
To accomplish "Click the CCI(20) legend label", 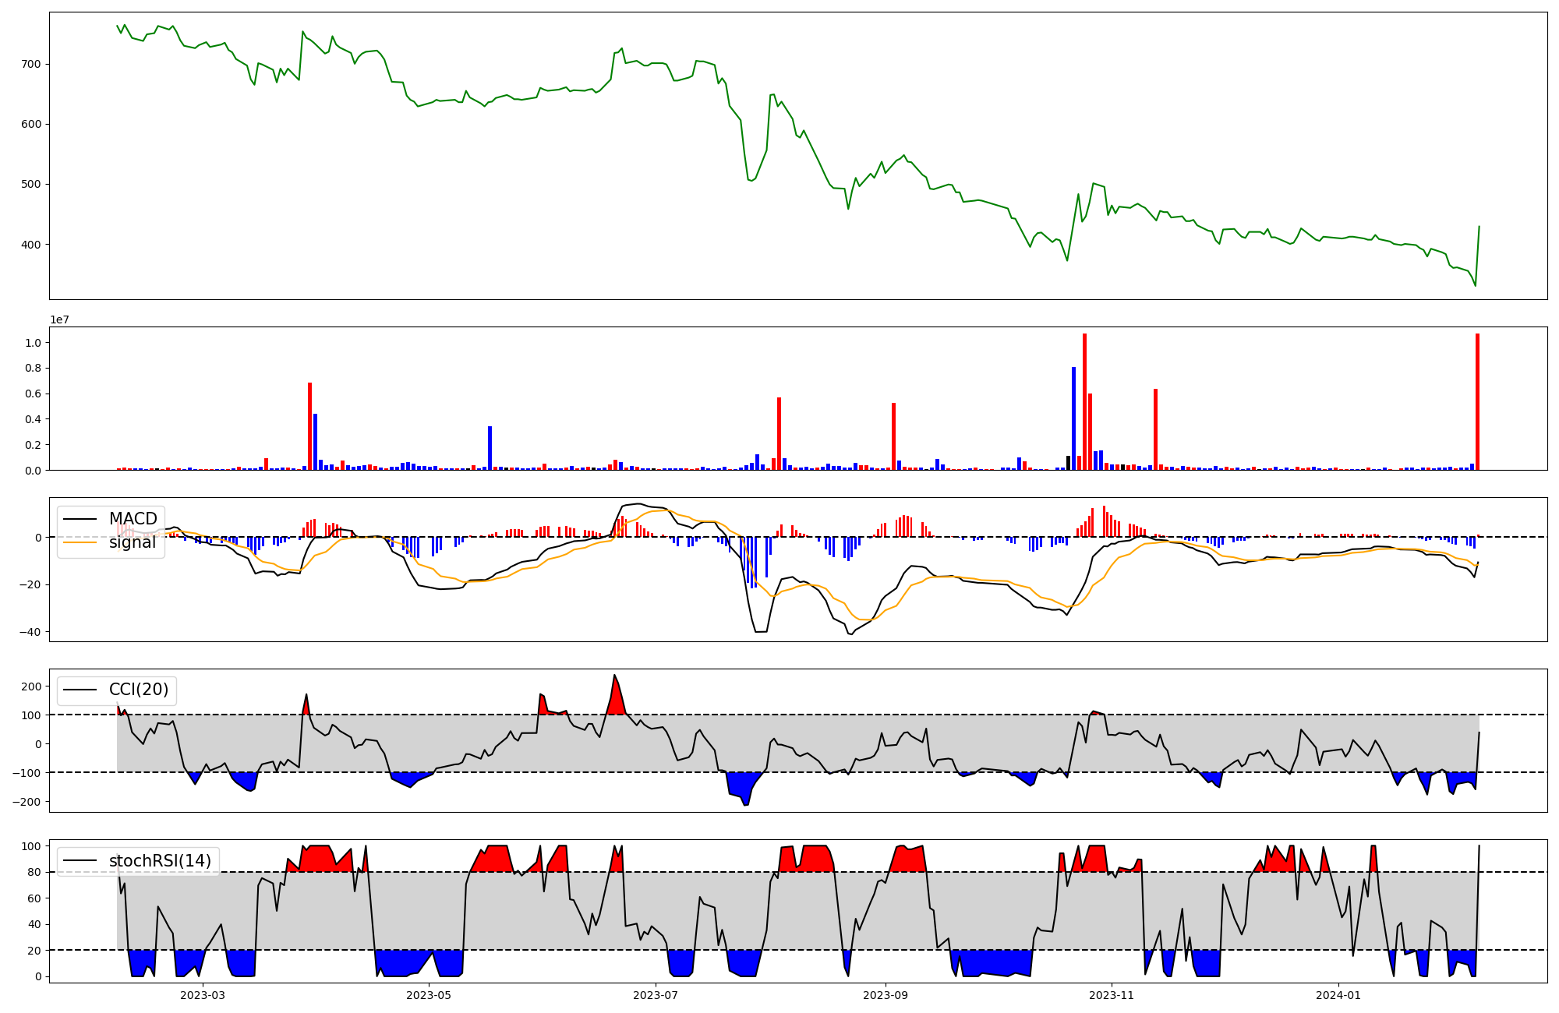I will point(139,690).
